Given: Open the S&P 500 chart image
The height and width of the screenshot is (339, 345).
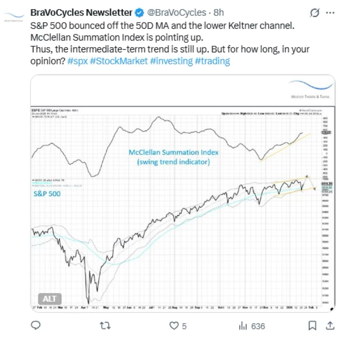Looking at the screenshot, I should [183, 193].
